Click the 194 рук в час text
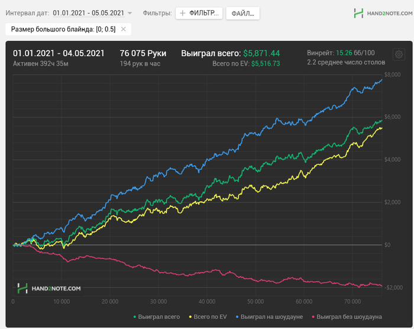 (140, 64)
